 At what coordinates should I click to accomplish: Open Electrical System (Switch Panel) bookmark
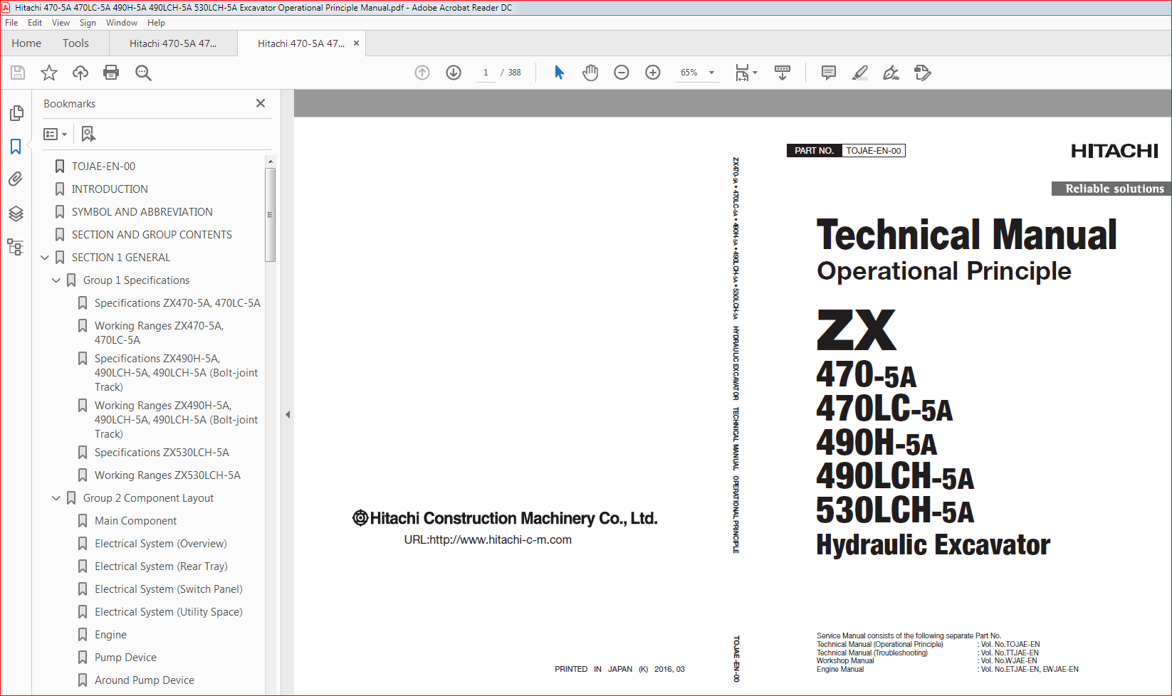pyautogui.click(x=168, y=589)
